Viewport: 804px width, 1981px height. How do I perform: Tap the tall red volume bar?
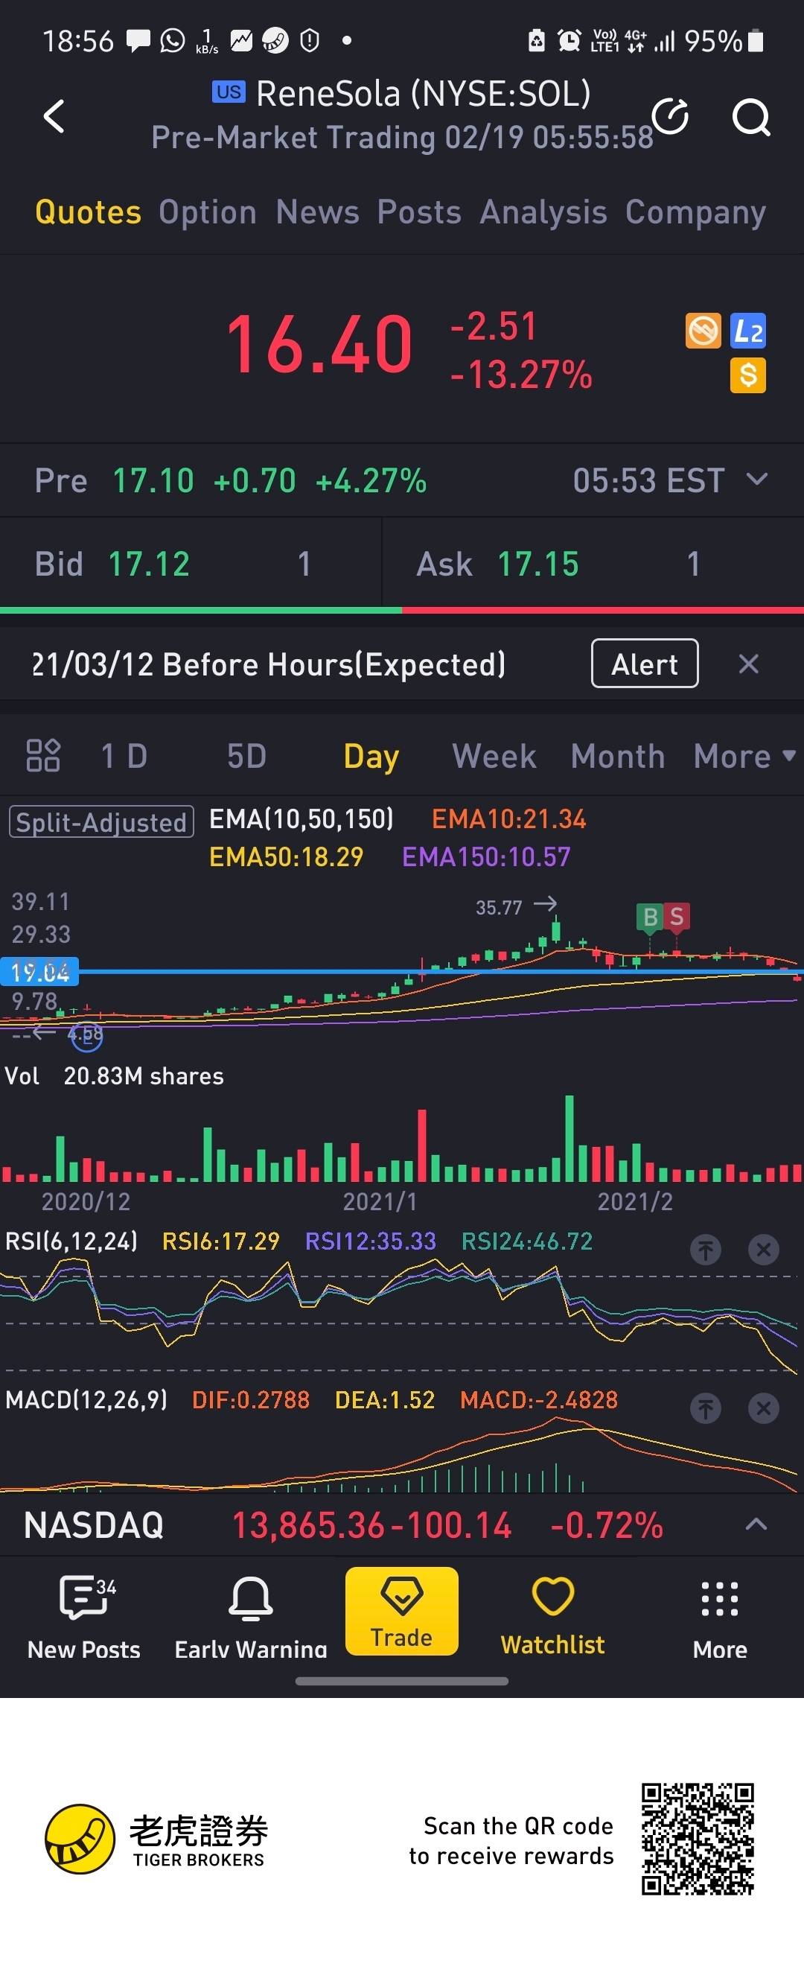pyautogui.click(x=422, y=1146)
